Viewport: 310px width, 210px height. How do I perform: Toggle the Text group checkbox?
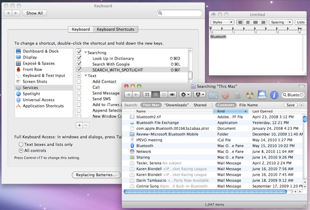point(79,76)
